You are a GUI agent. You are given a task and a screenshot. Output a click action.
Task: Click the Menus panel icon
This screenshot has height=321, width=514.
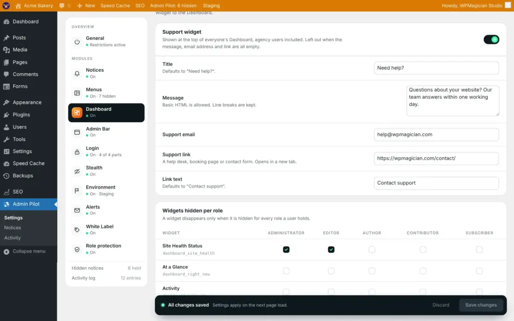(77, 93)
